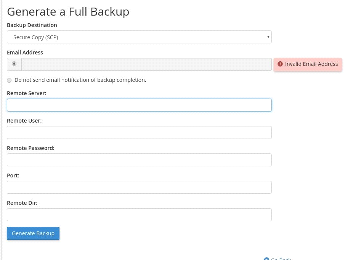Screen dimensions: 345x260
Task: Click the Go Back circular arrow icon
Action: (x=267, y=258)
